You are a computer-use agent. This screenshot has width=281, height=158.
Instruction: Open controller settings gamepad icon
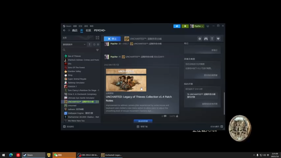[206, 39]
